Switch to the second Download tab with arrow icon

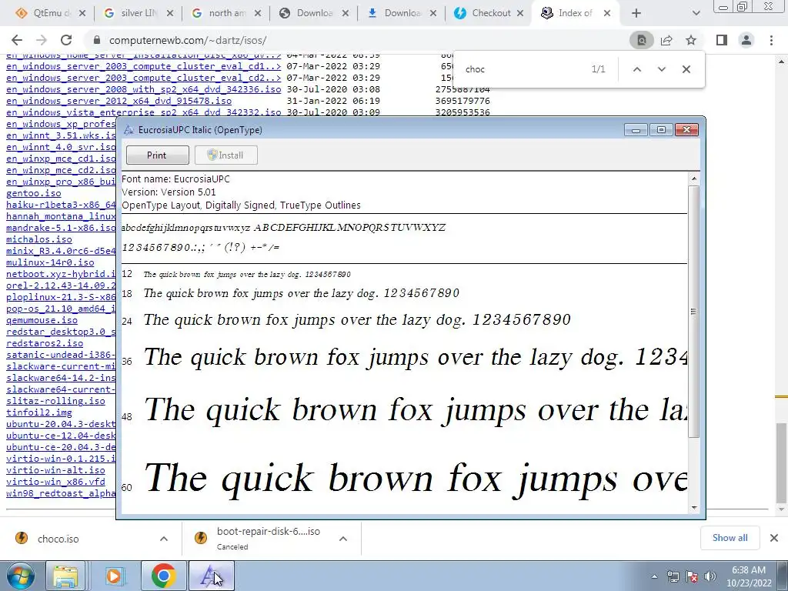tap(400, 13)
